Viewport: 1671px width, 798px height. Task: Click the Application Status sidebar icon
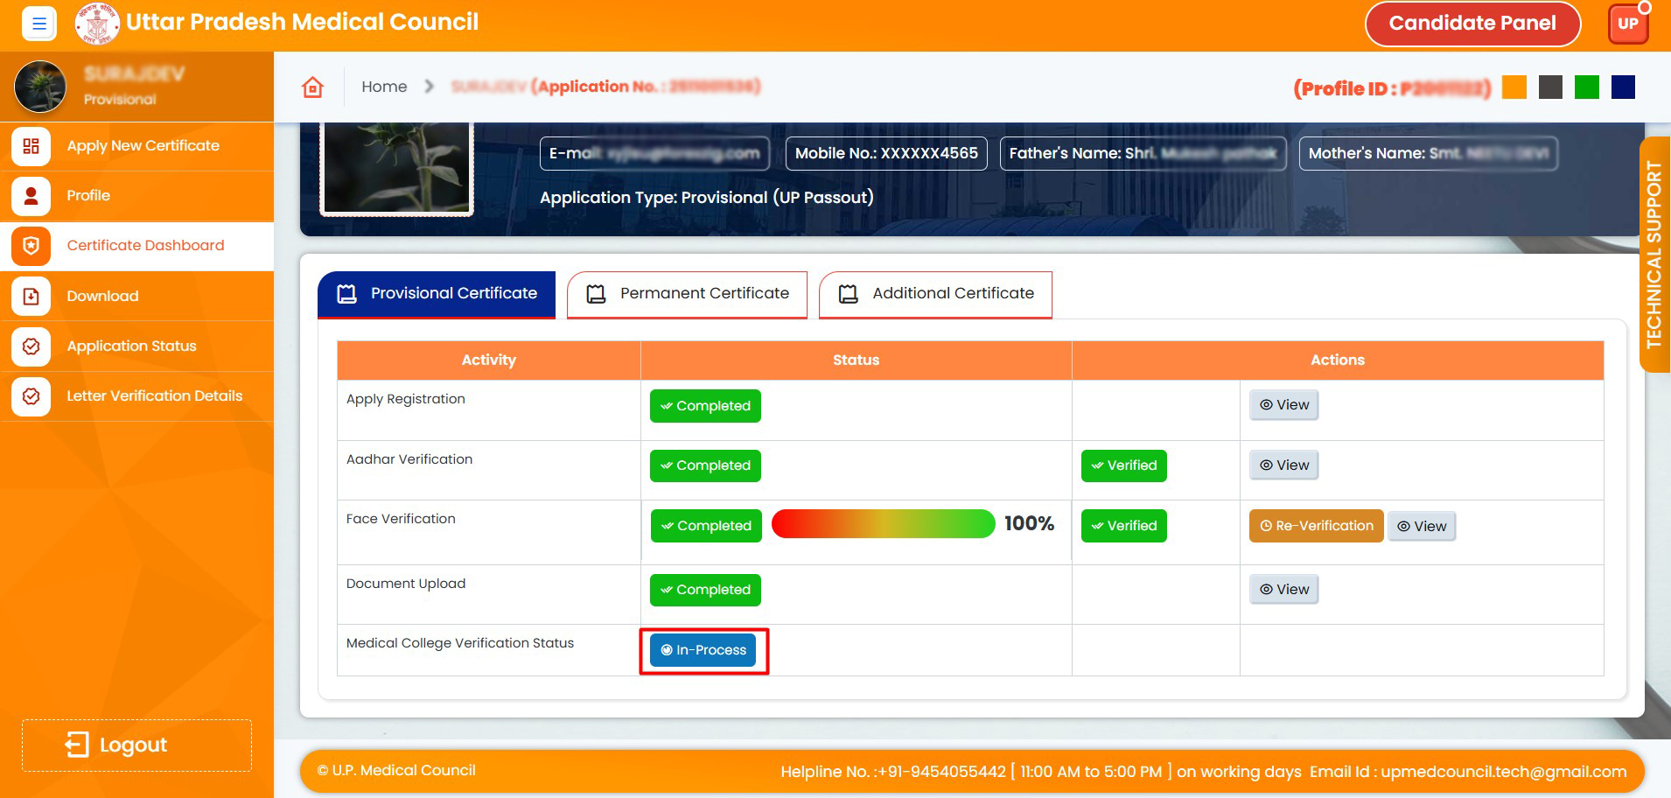coord(31,346)
